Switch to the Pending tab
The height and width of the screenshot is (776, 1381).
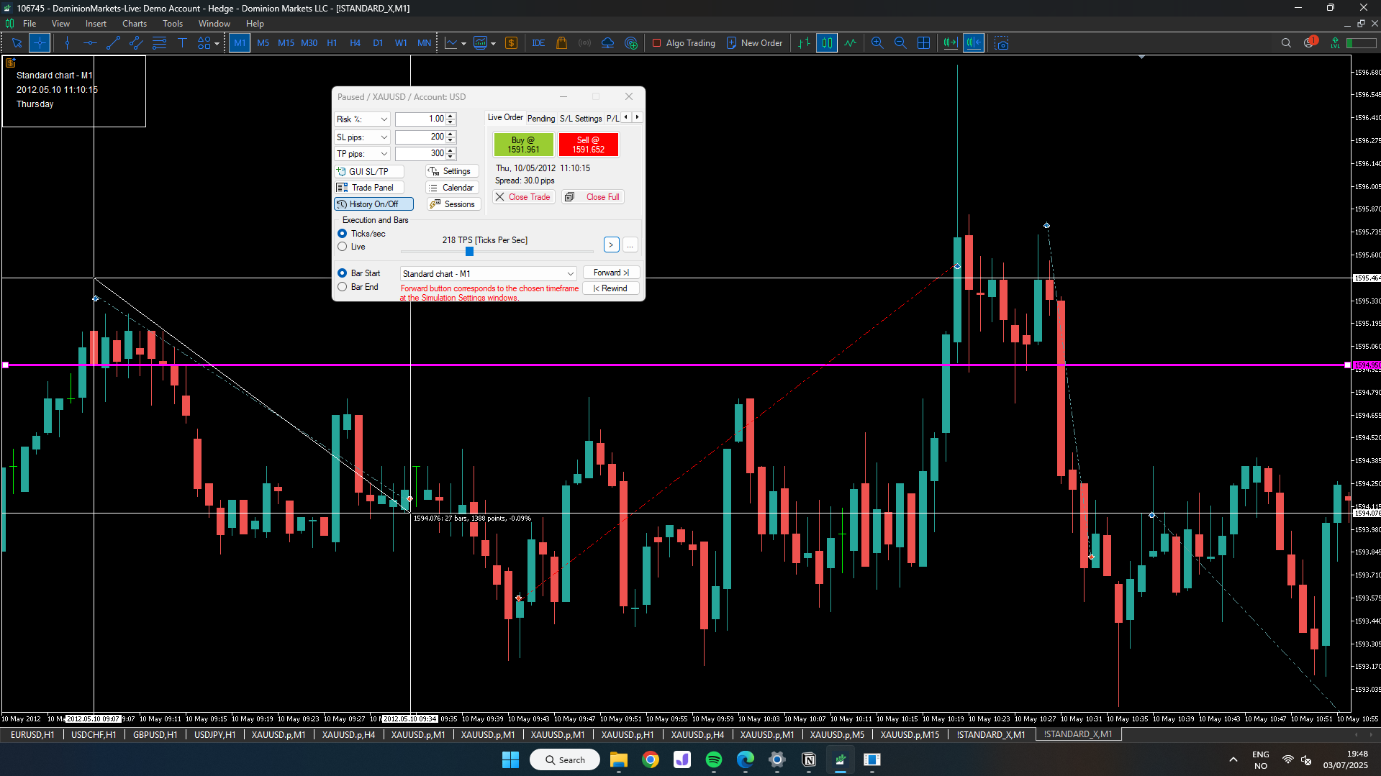(541, 119)
